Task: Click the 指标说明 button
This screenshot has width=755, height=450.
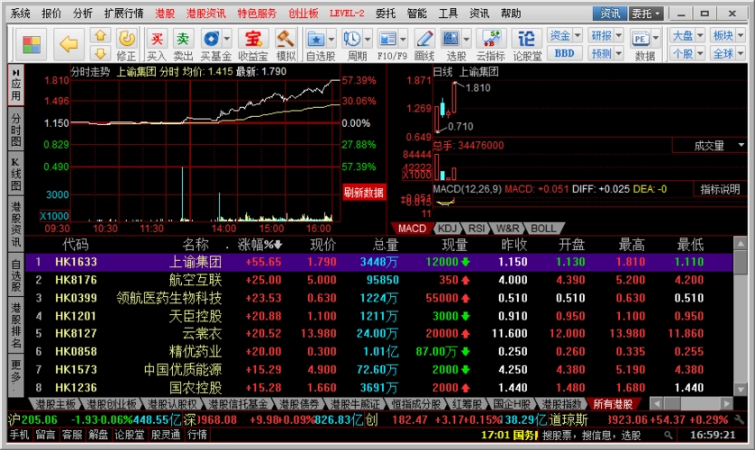Action: tap(720, 189)
